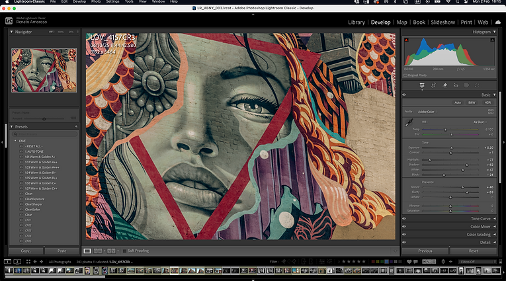The width and height of the screenshot is (506, 281).
Task: Open cloud sync status icon
Action: point(498,22)
